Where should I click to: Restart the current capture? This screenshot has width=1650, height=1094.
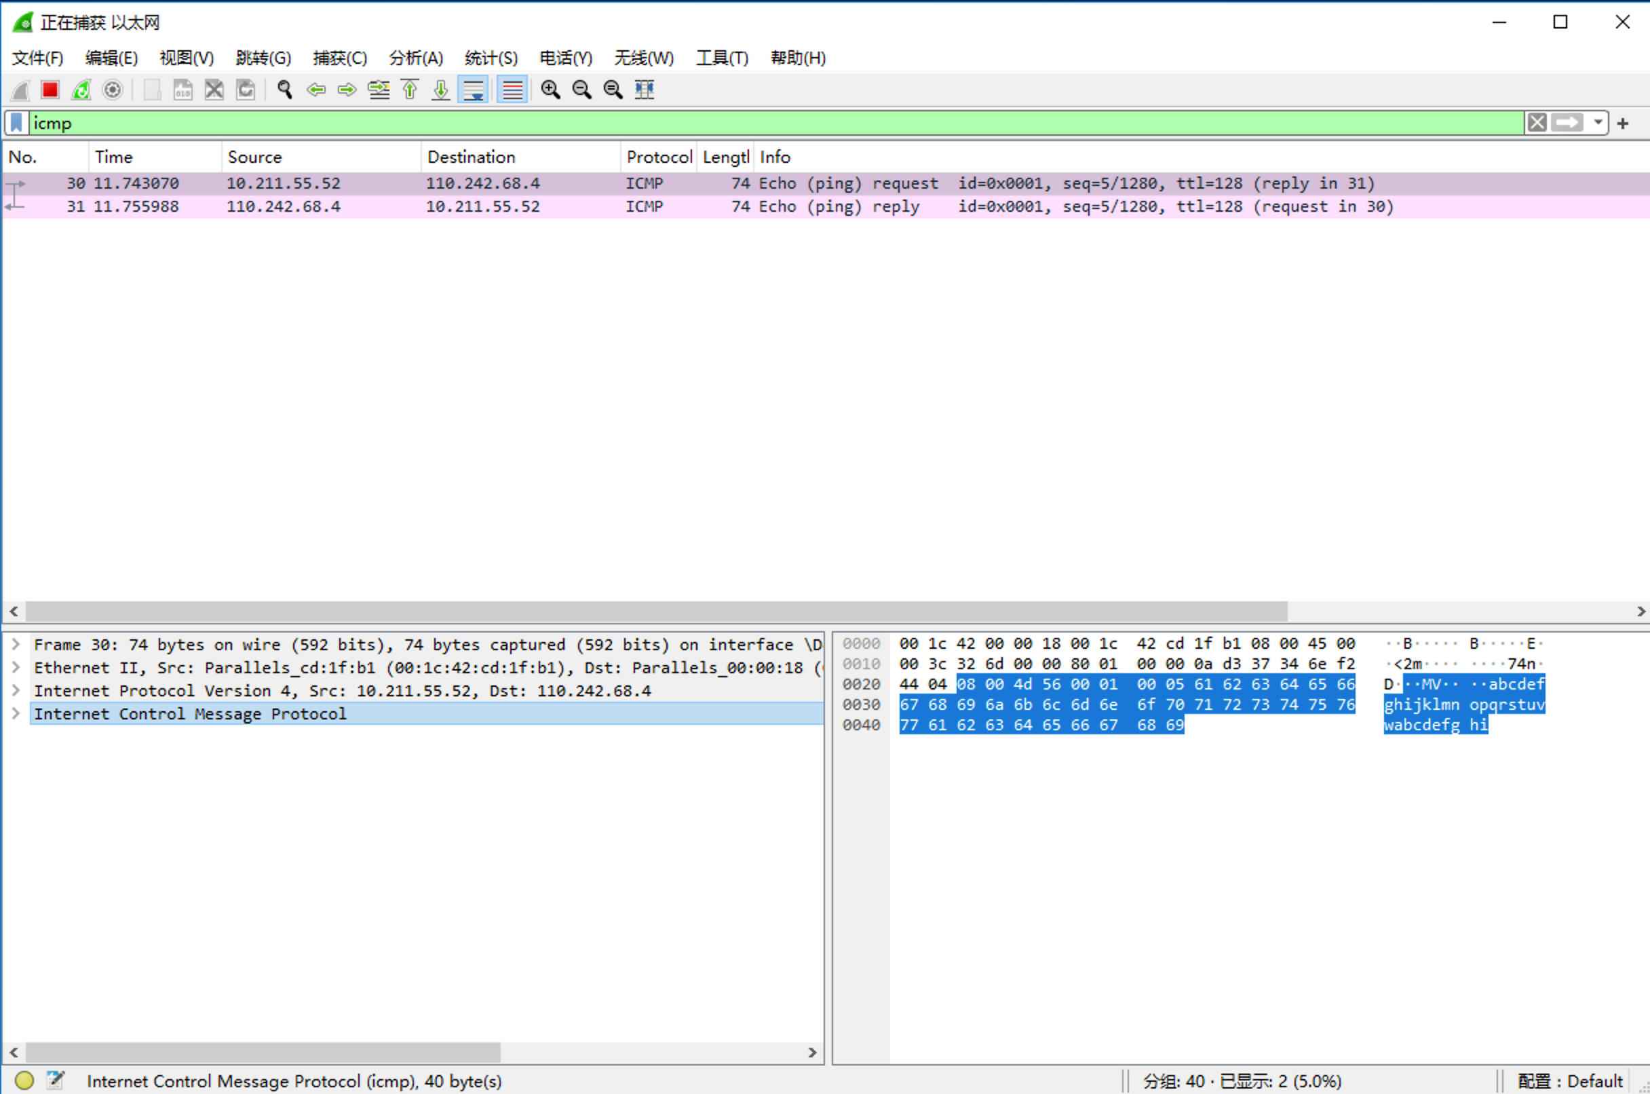point(81,90)
